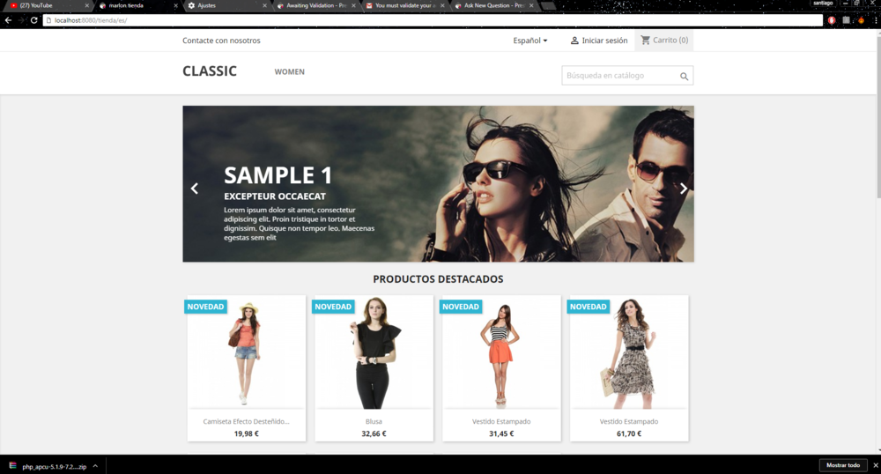881x474 pixels.
Task: Click the 19,98 € price
Action: tap(246, 433)
